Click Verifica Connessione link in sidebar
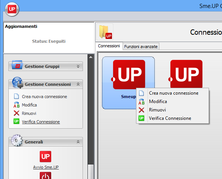Viewport: 222px width, 179px height. point(41,122)
